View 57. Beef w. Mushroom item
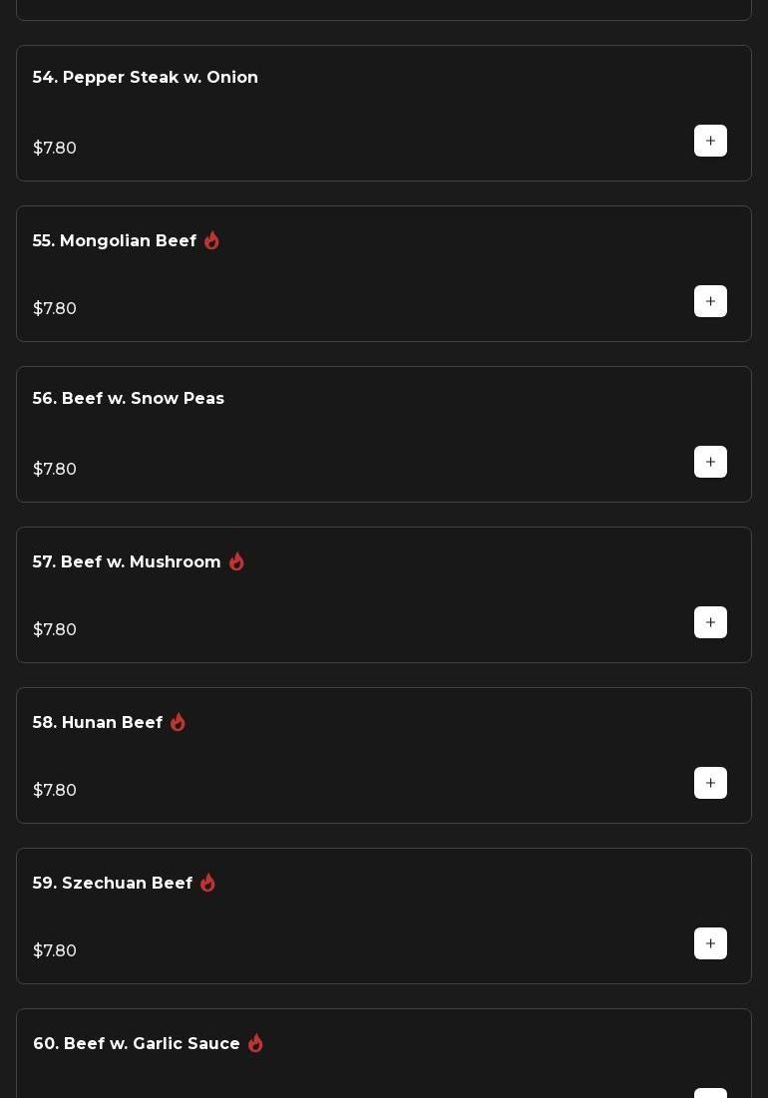Screen dimensions: 768x1098 127,562
